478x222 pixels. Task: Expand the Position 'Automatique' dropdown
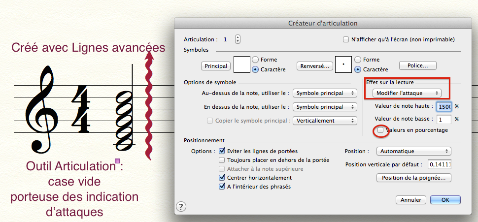pos(413,151)
